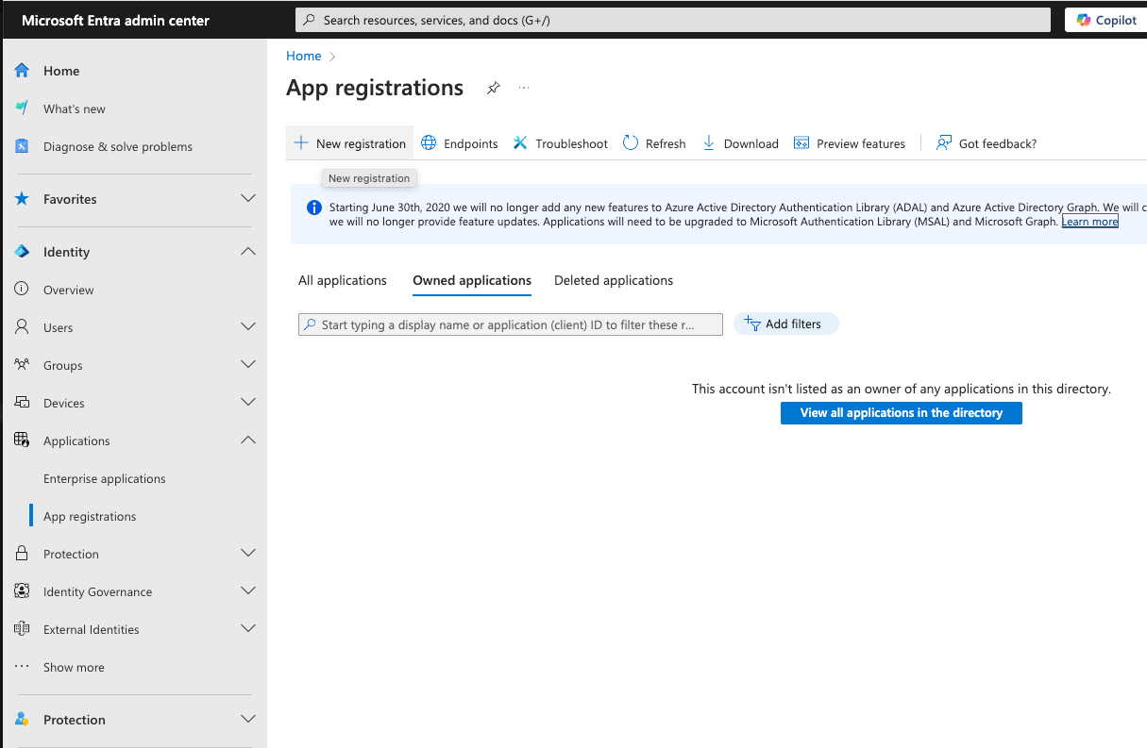Click the Preview features icon
1147x748 pixels.
801,143
